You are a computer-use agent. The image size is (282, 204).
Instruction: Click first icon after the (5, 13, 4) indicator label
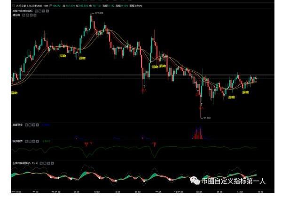click(x=41, y=163)
